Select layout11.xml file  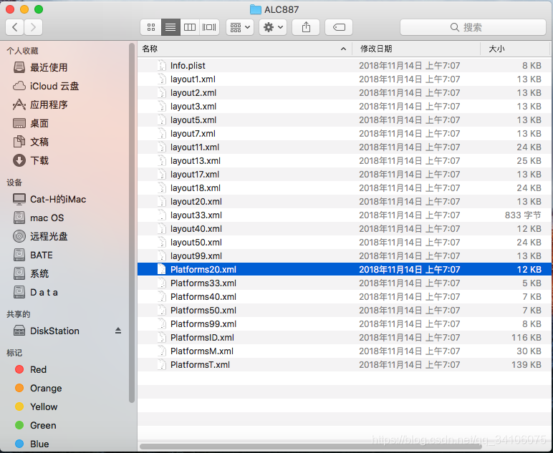click(x=344, y=147)
